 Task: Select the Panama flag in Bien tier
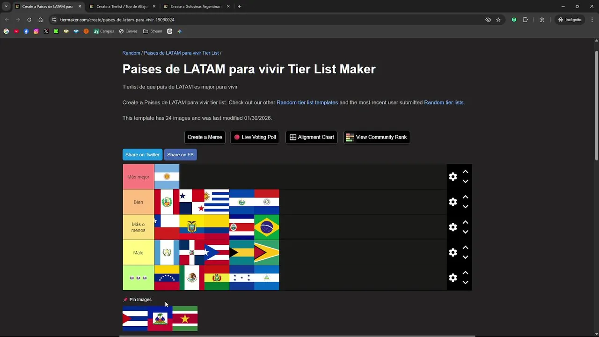click(192, 202)
